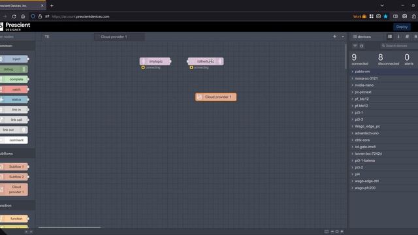Click the padlock site security icon
The image size is (418, 235).
pos(40,16)
